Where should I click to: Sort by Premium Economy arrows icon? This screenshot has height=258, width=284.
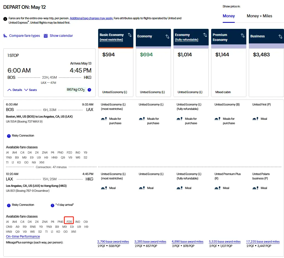click(243, 35)
